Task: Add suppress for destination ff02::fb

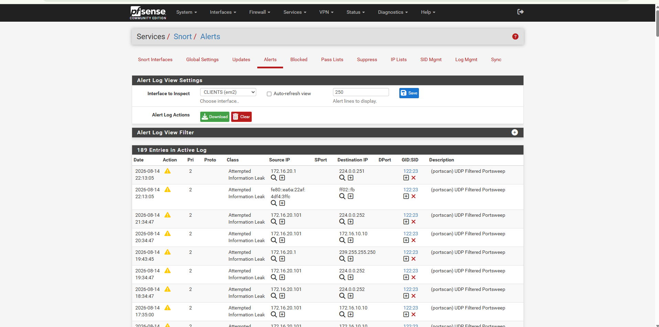Action: pyautogui.click(x=350, y=196)
